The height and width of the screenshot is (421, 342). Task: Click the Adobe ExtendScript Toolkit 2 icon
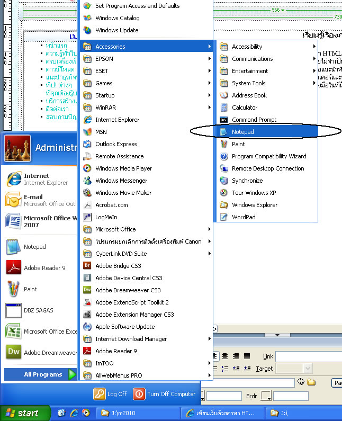87,302
